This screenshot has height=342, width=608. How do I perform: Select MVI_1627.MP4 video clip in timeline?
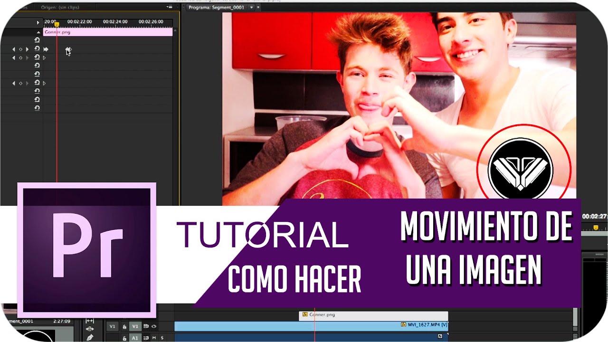pos(311,326)
